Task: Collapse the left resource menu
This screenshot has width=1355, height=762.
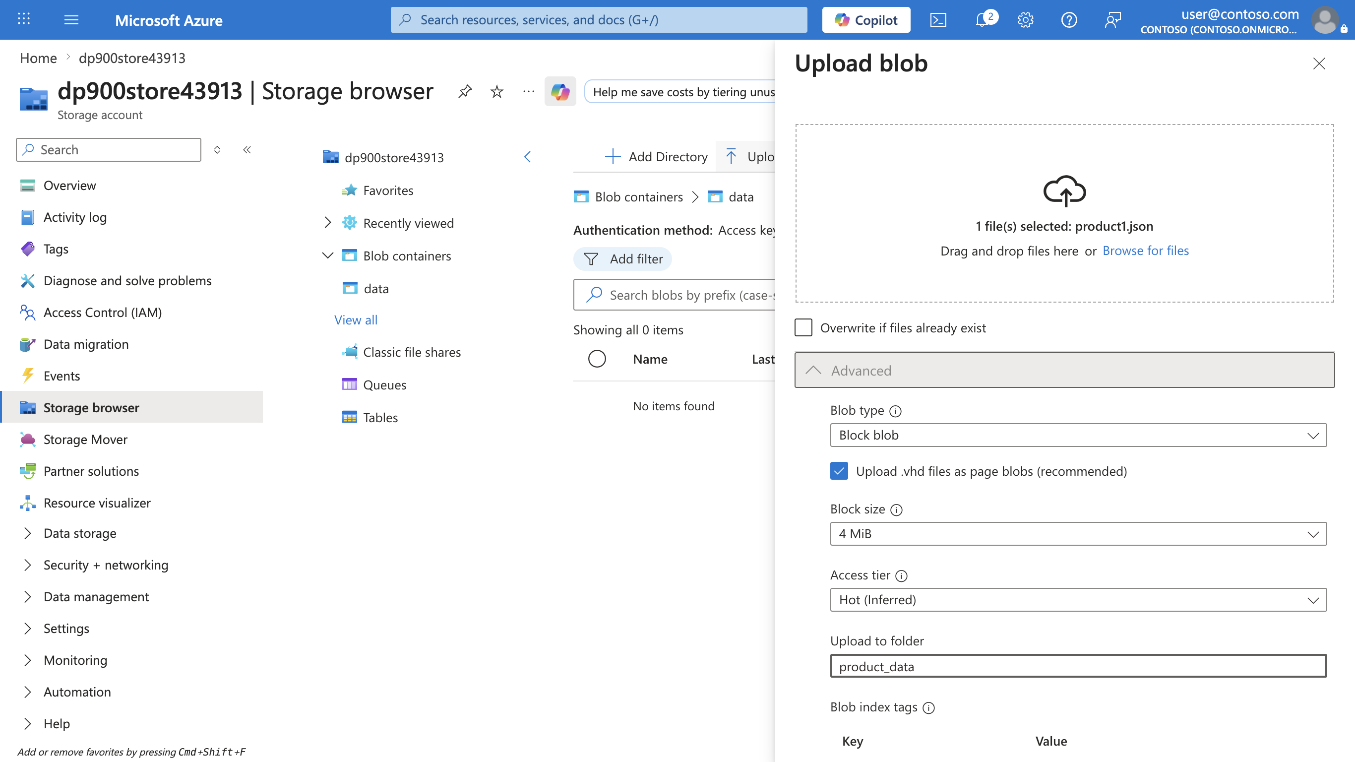Action: pyautogui.click(x=246, y=149)
